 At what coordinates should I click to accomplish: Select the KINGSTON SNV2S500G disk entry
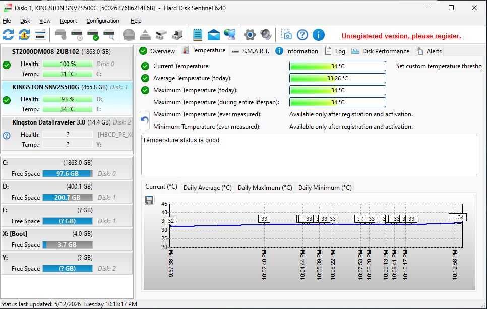point(67,98)
